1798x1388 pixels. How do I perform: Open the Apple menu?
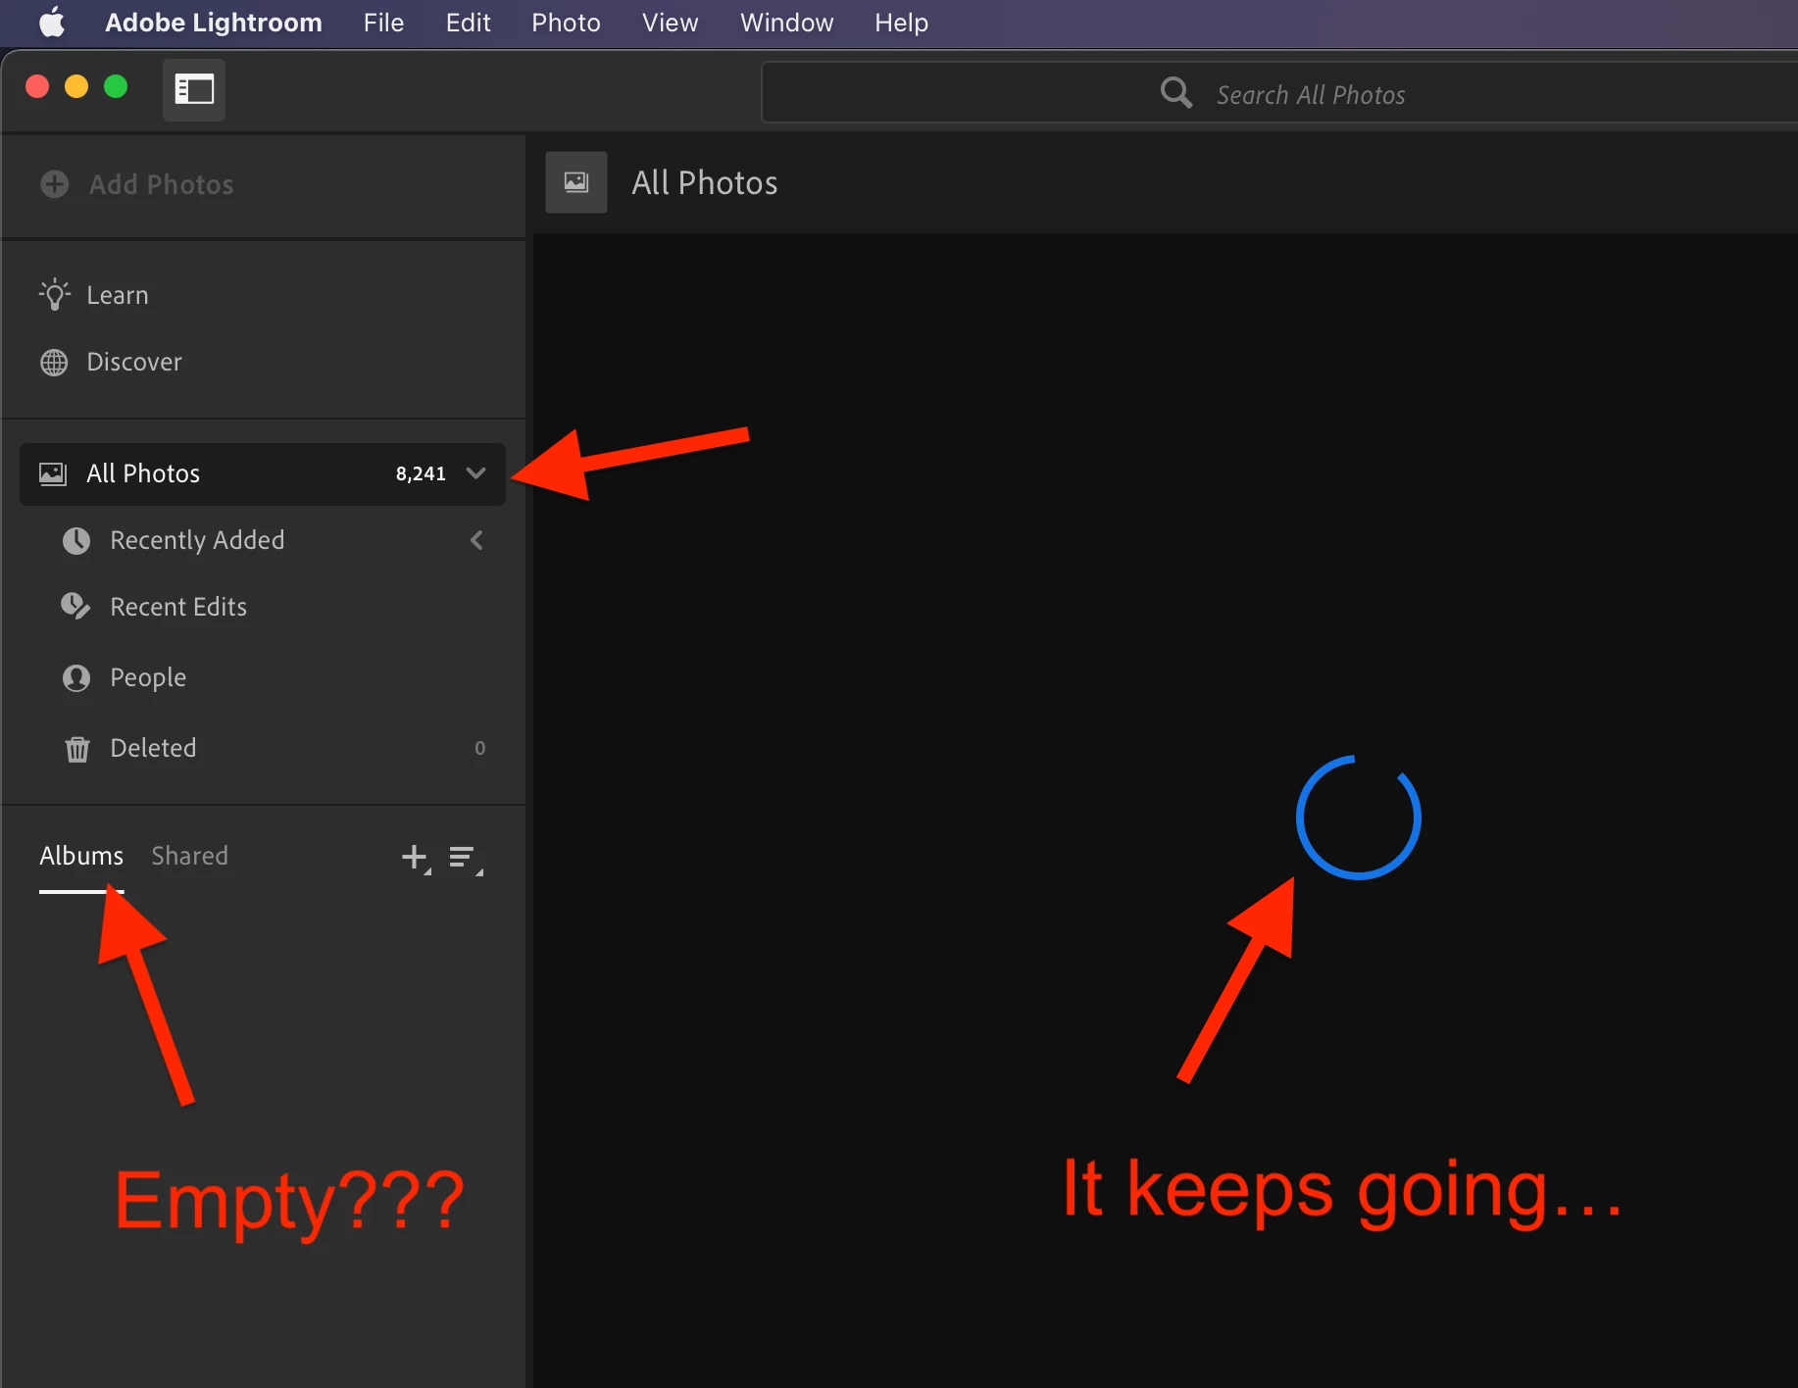coord(52,22)
